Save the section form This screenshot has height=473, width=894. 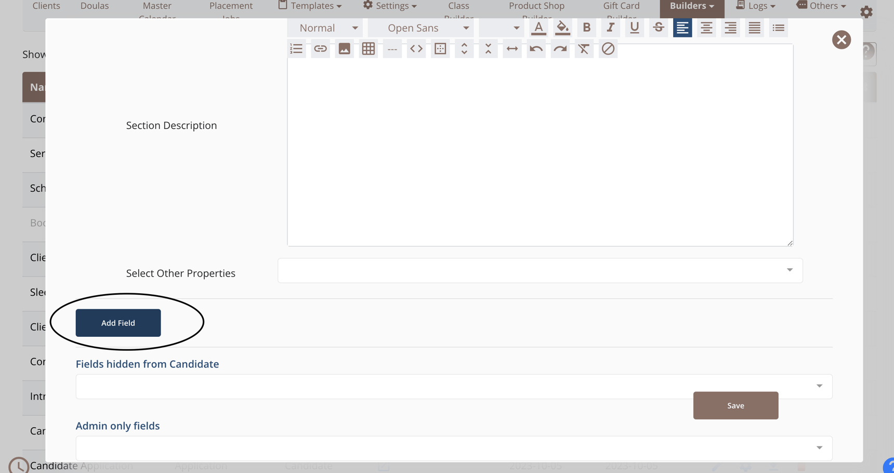(735, 405)
